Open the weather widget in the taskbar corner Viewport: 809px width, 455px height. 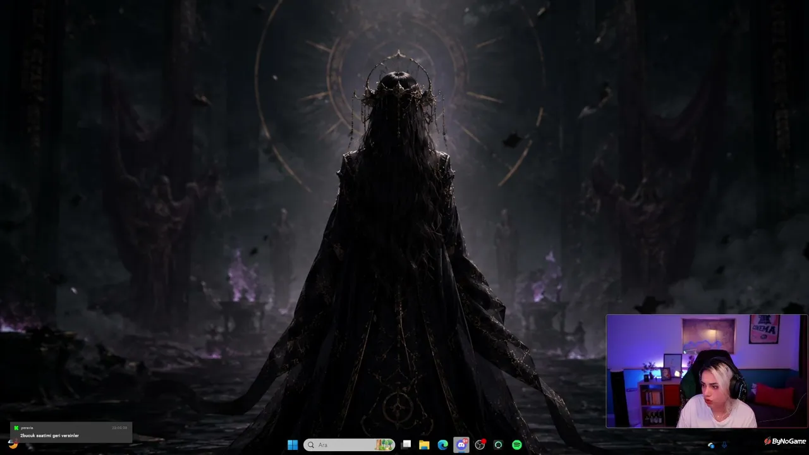pos(13,444)
